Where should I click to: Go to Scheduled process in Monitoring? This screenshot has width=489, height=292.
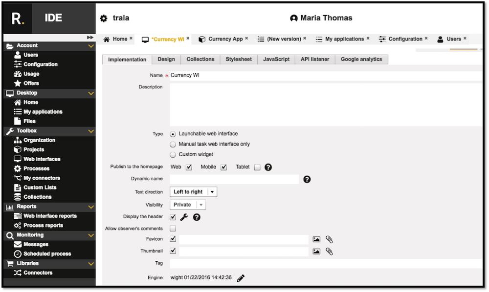point(47,254)
